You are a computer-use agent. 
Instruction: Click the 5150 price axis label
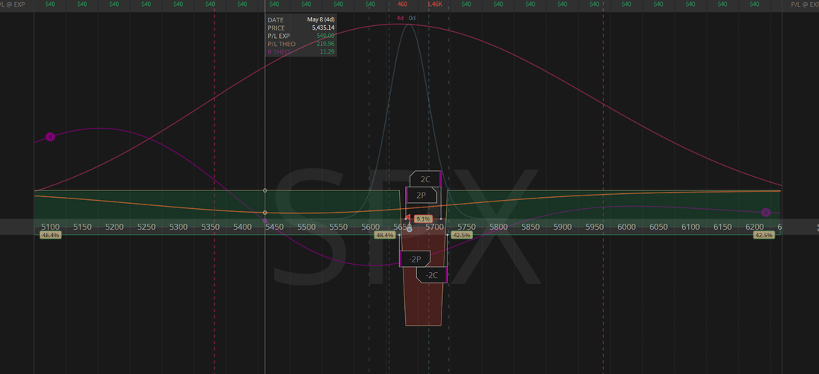click(82, 227)
